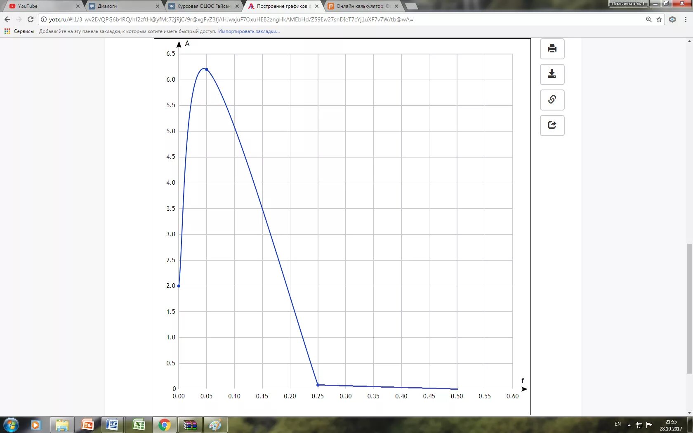Viewport: 693px width, 433px height.
Task: Download the graph image
Action: [552, 74]
